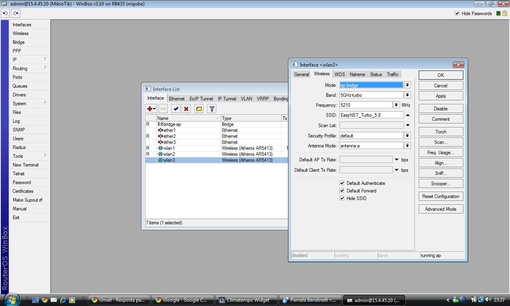Switch to the Traffic tab

[392, 75]
